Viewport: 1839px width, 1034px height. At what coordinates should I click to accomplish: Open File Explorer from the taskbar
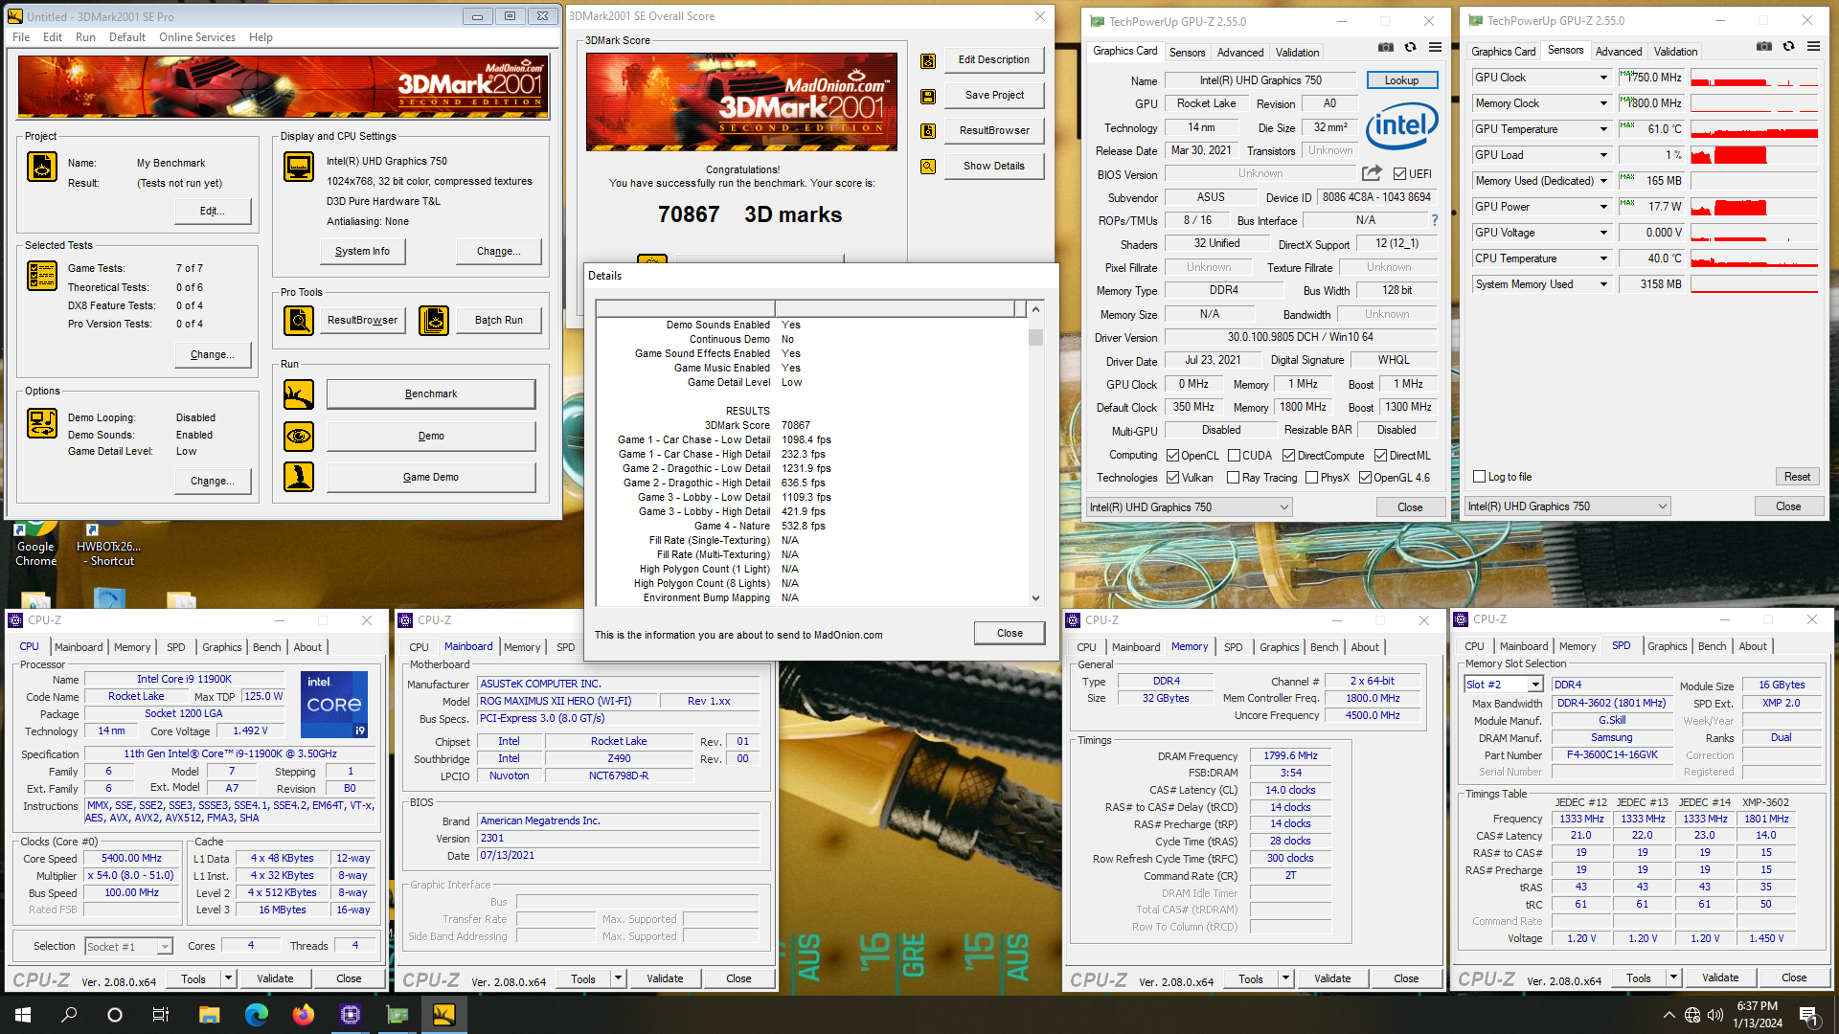coord(209,1015)
